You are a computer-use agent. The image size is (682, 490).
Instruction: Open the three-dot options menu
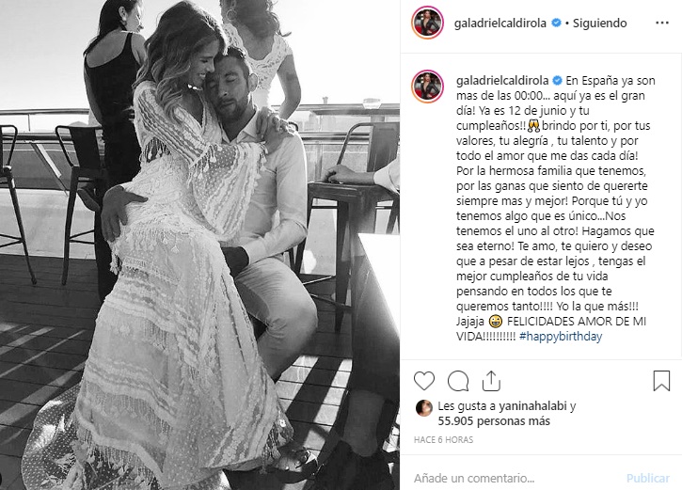click(662, 23)
